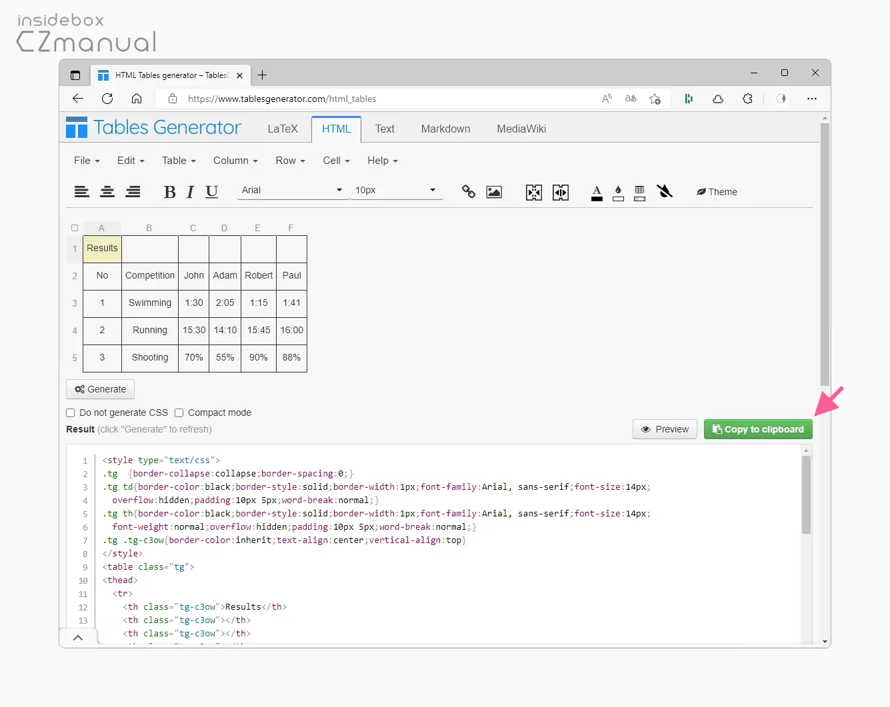The width and height of the screenshot is (890, 707).
Task: Add page to favorites
Action: tap(655, 99)
